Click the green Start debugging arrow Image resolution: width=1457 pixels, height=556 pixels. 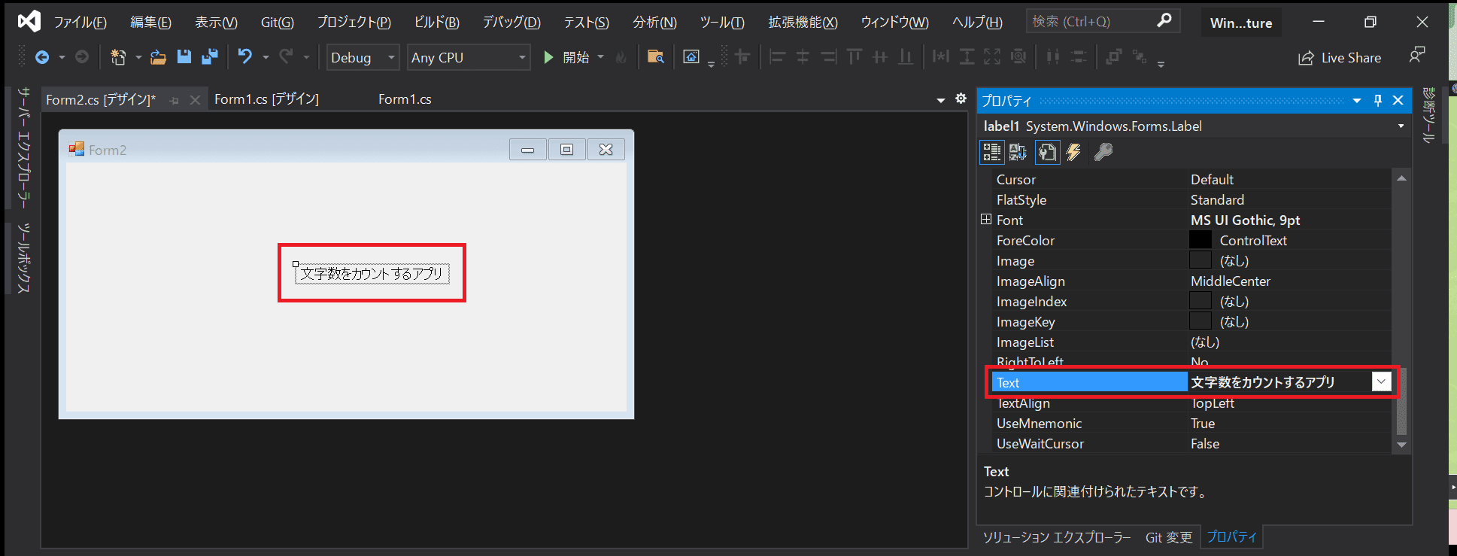click(549, 57)
